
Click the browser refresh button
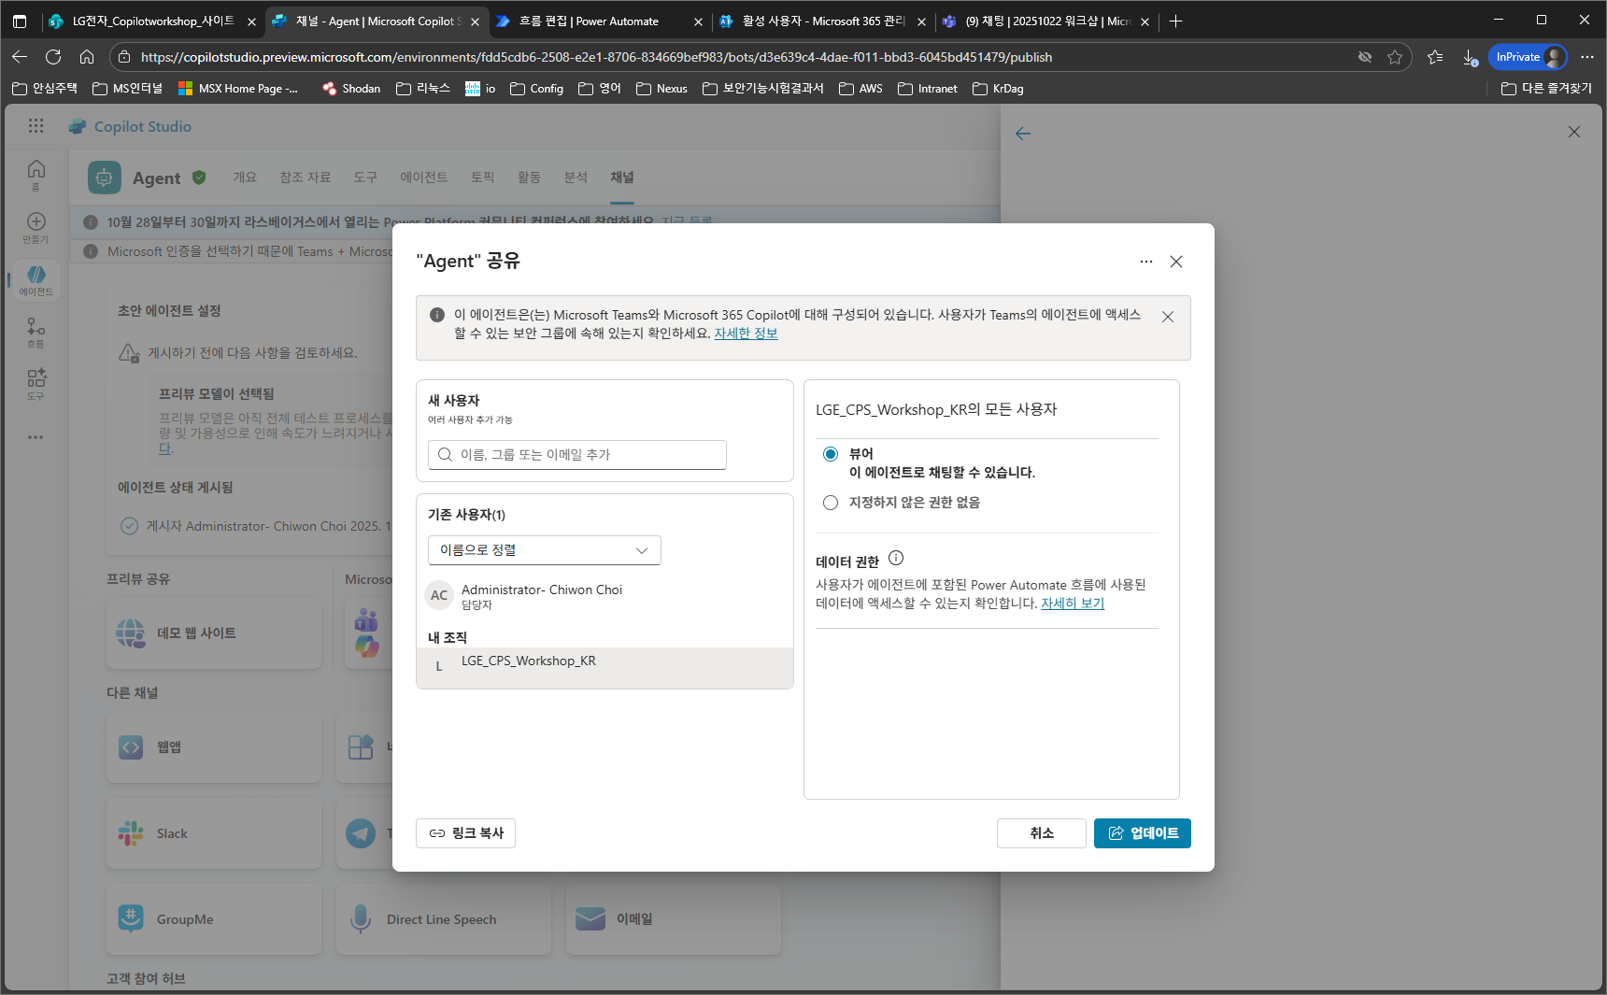53,57
